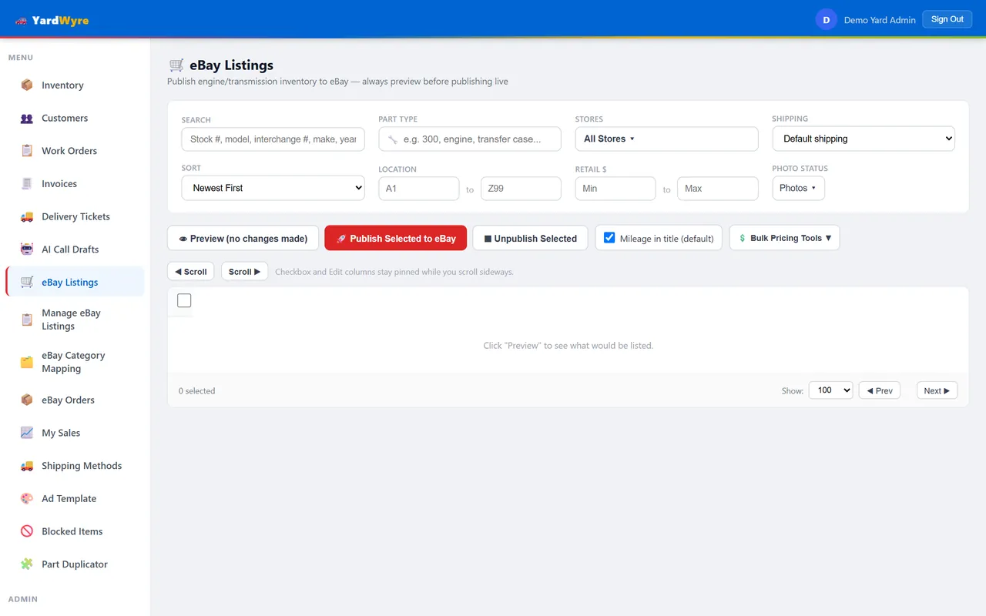
Task: Click the Inventory box icon in sidebar
Action: point(27,85)
